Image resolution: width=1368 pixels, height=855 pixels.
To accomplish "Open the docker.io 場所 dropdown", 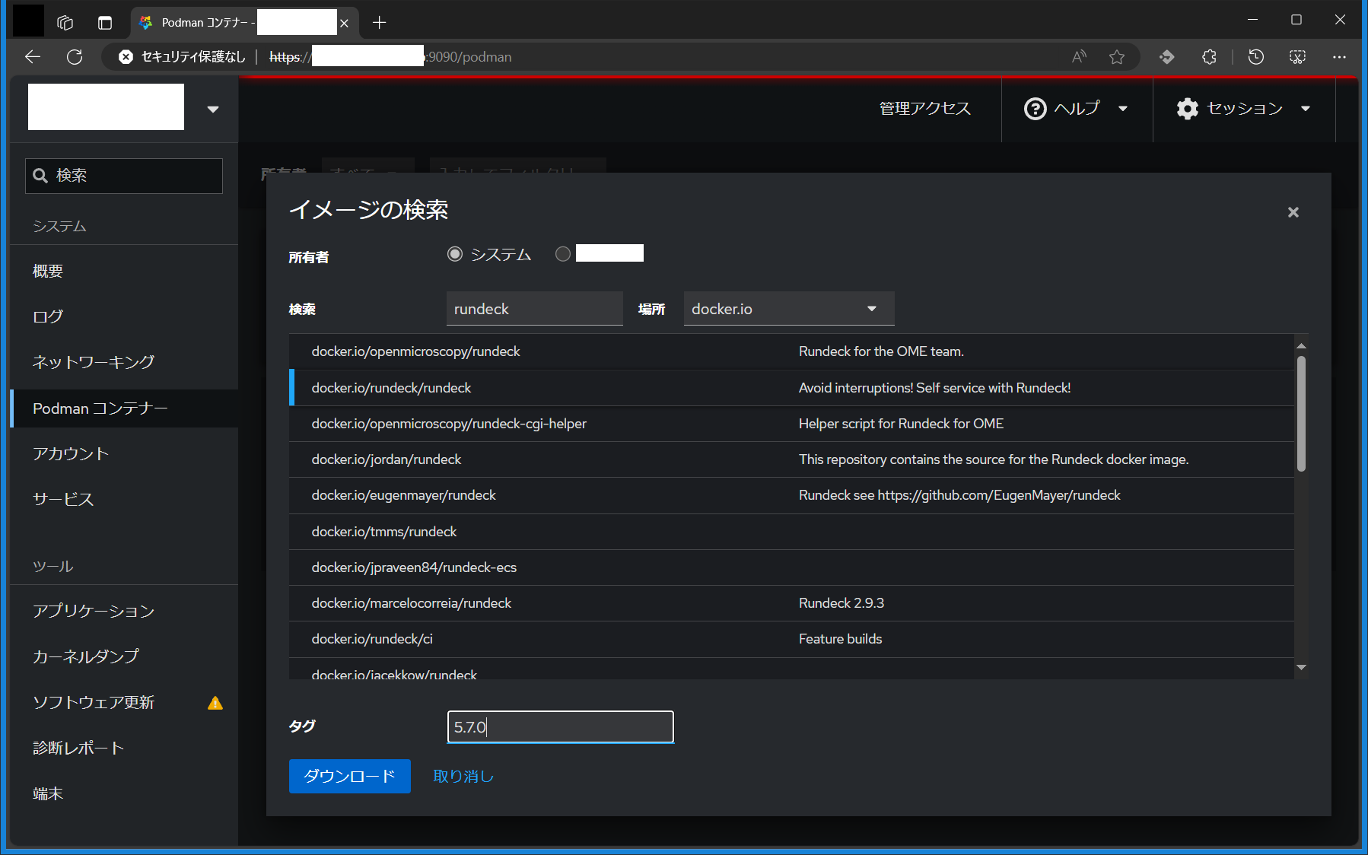I will pos(789,308).
